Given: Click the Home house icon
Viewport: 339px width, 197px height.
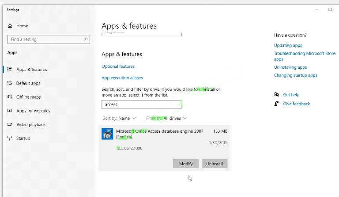Looking at the screenshot, I should pos(10,26).
